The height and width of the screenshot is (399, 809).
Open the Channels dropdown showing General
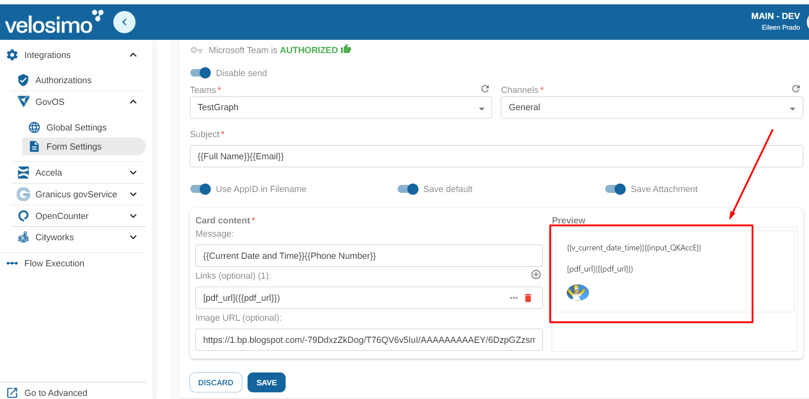(x=652, y=107)
